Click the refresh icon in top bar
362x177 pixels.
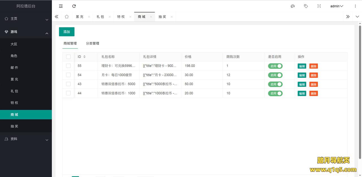tap(74, 6)
